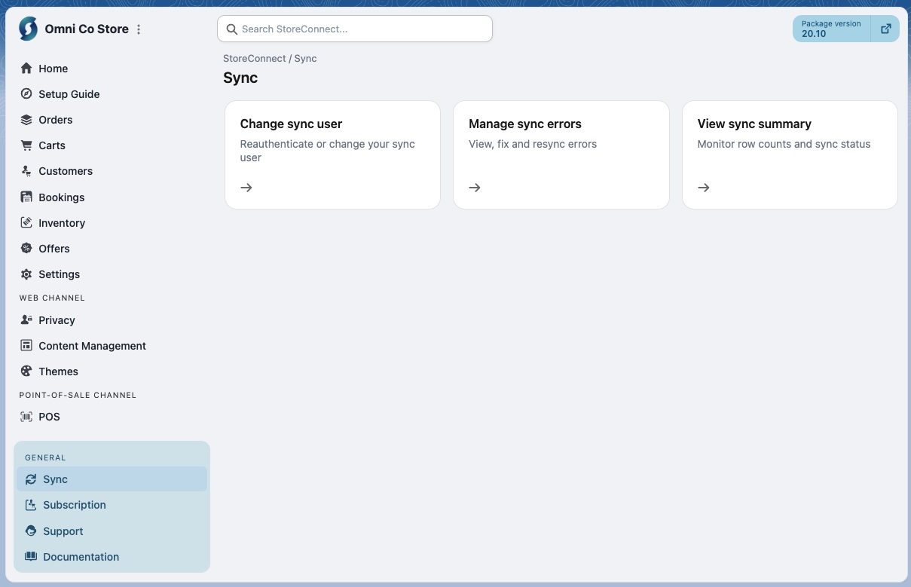Open the Sync section's refresh icon
This screenshot has width=911, height=587.
click(x=31, y=479)
